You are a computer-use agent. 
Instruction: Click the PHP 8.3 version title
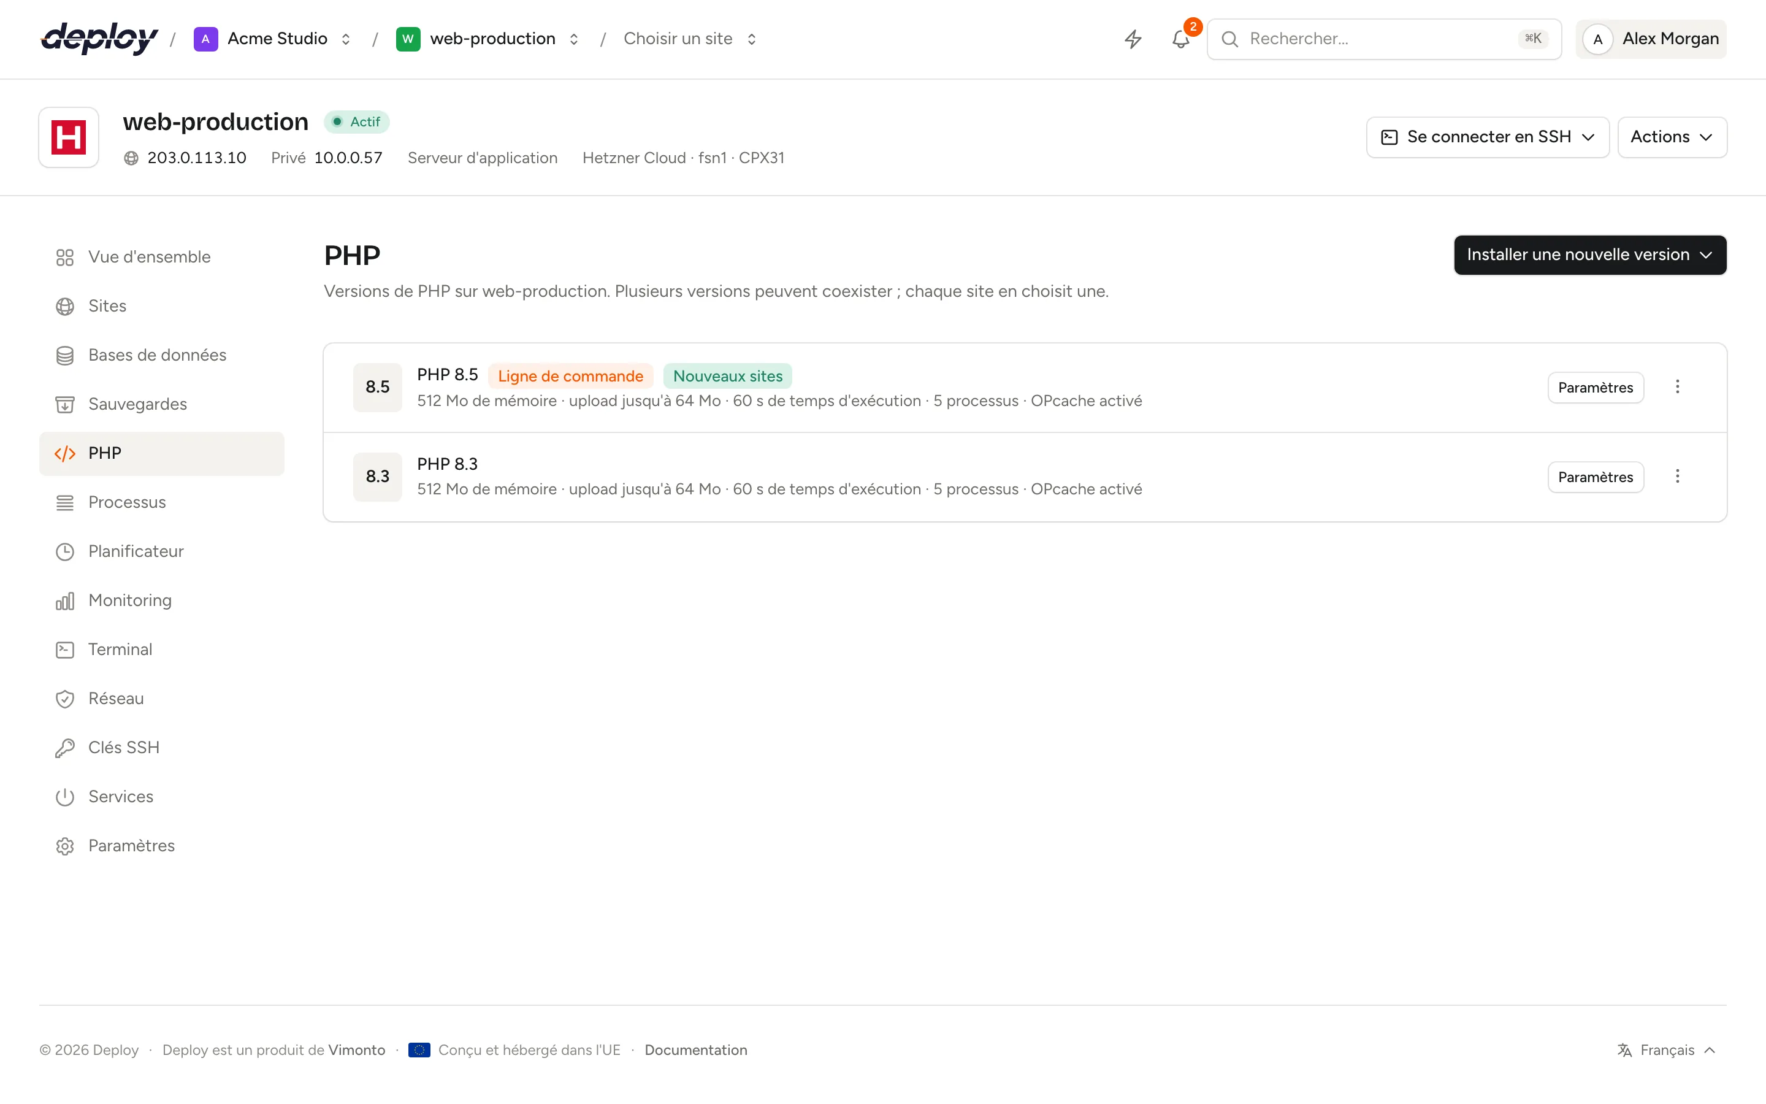[x=448, y=464]
